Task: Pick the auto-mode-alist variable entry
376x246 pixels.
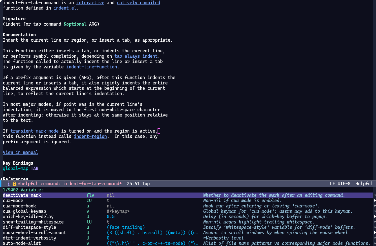Action: (22, 243)
